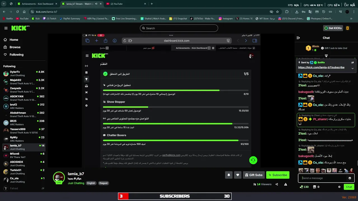Open Zeeyadx channel in Following list
Screen dimensions: 358x201
pyautogui.click(x=23, y=90)
